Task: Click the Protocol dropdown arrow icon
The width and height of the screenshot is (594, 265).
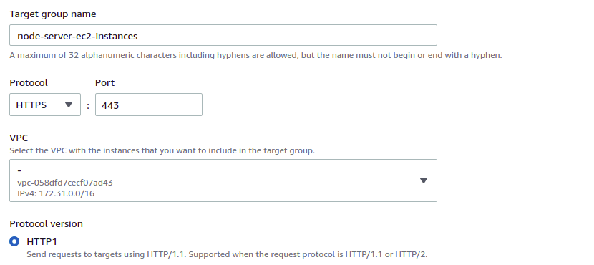Action: (x=69, y=105)
